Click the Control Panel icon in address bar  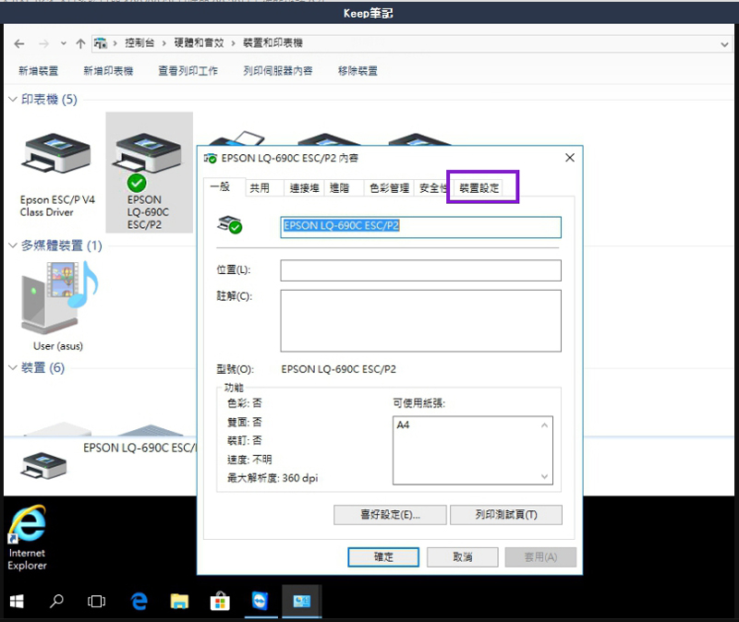click(x=101, y=43)
